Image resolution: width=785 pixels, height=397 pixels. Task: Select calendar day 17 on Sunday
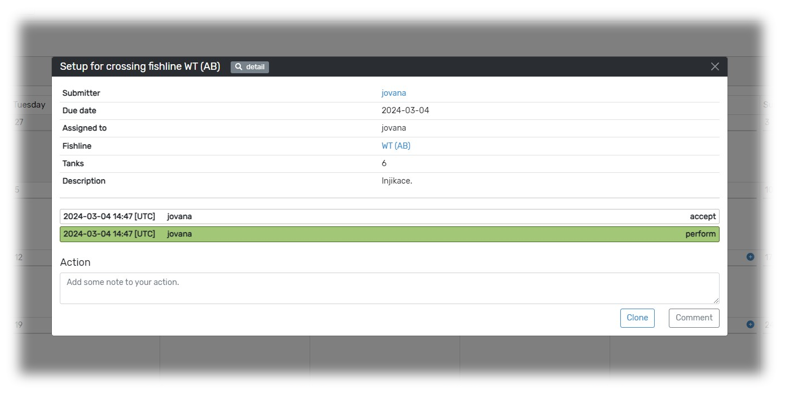tap(769, 282)
